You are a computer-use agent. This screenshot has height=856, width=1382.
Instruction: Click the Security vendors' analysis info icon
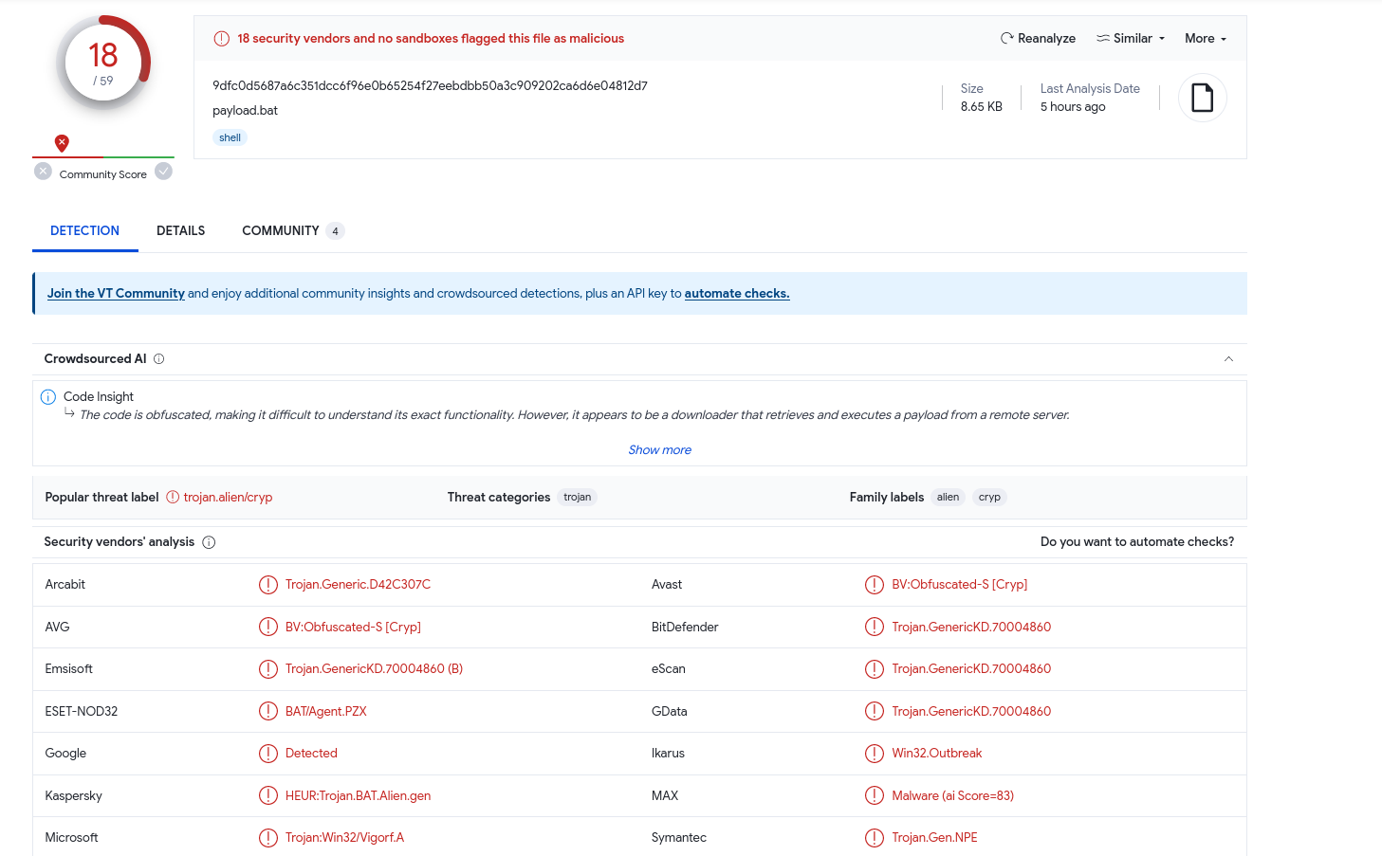209,542
